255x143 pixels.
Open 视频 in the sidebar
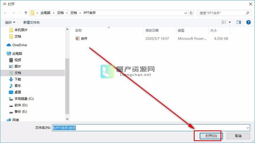(15, 60)
